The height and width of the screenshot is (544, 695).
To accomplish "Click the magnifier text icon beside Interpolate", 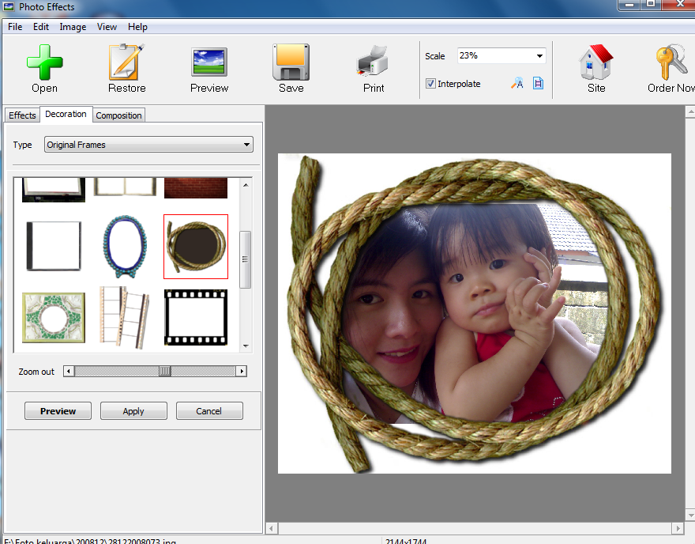I will (x=517, y=84).
